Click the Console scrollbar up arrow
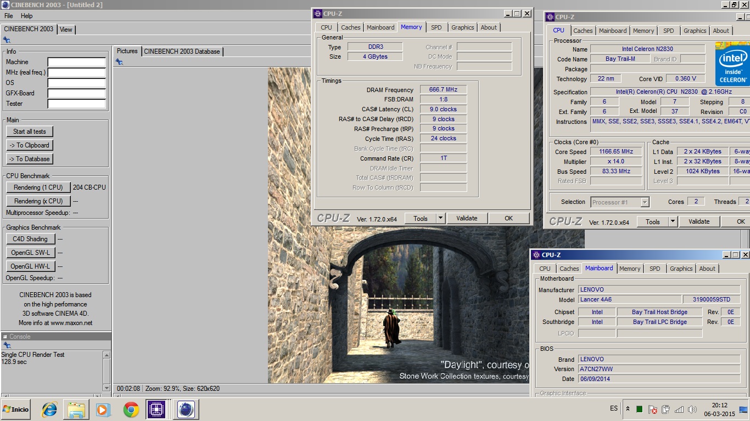This screenshot has height=421, width=750. point(107,355)
